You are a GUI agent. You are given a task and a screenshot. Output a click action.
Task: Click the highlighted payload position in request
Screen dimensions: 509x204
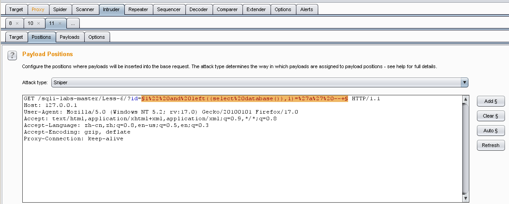[x=245, y=98]
